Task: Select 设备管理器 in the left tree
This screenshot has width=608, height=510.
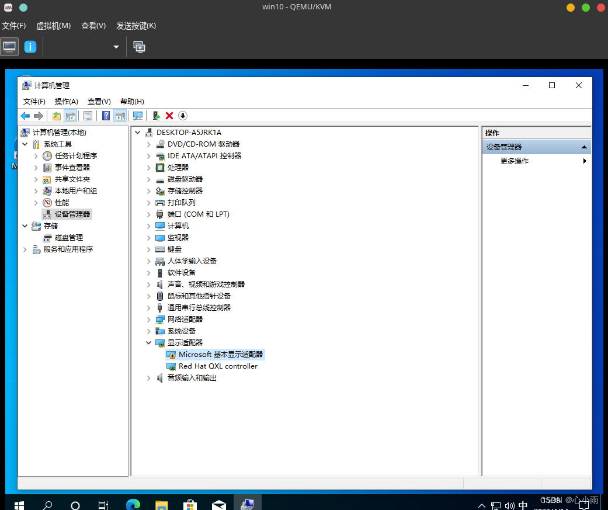Action: [72, 214]
